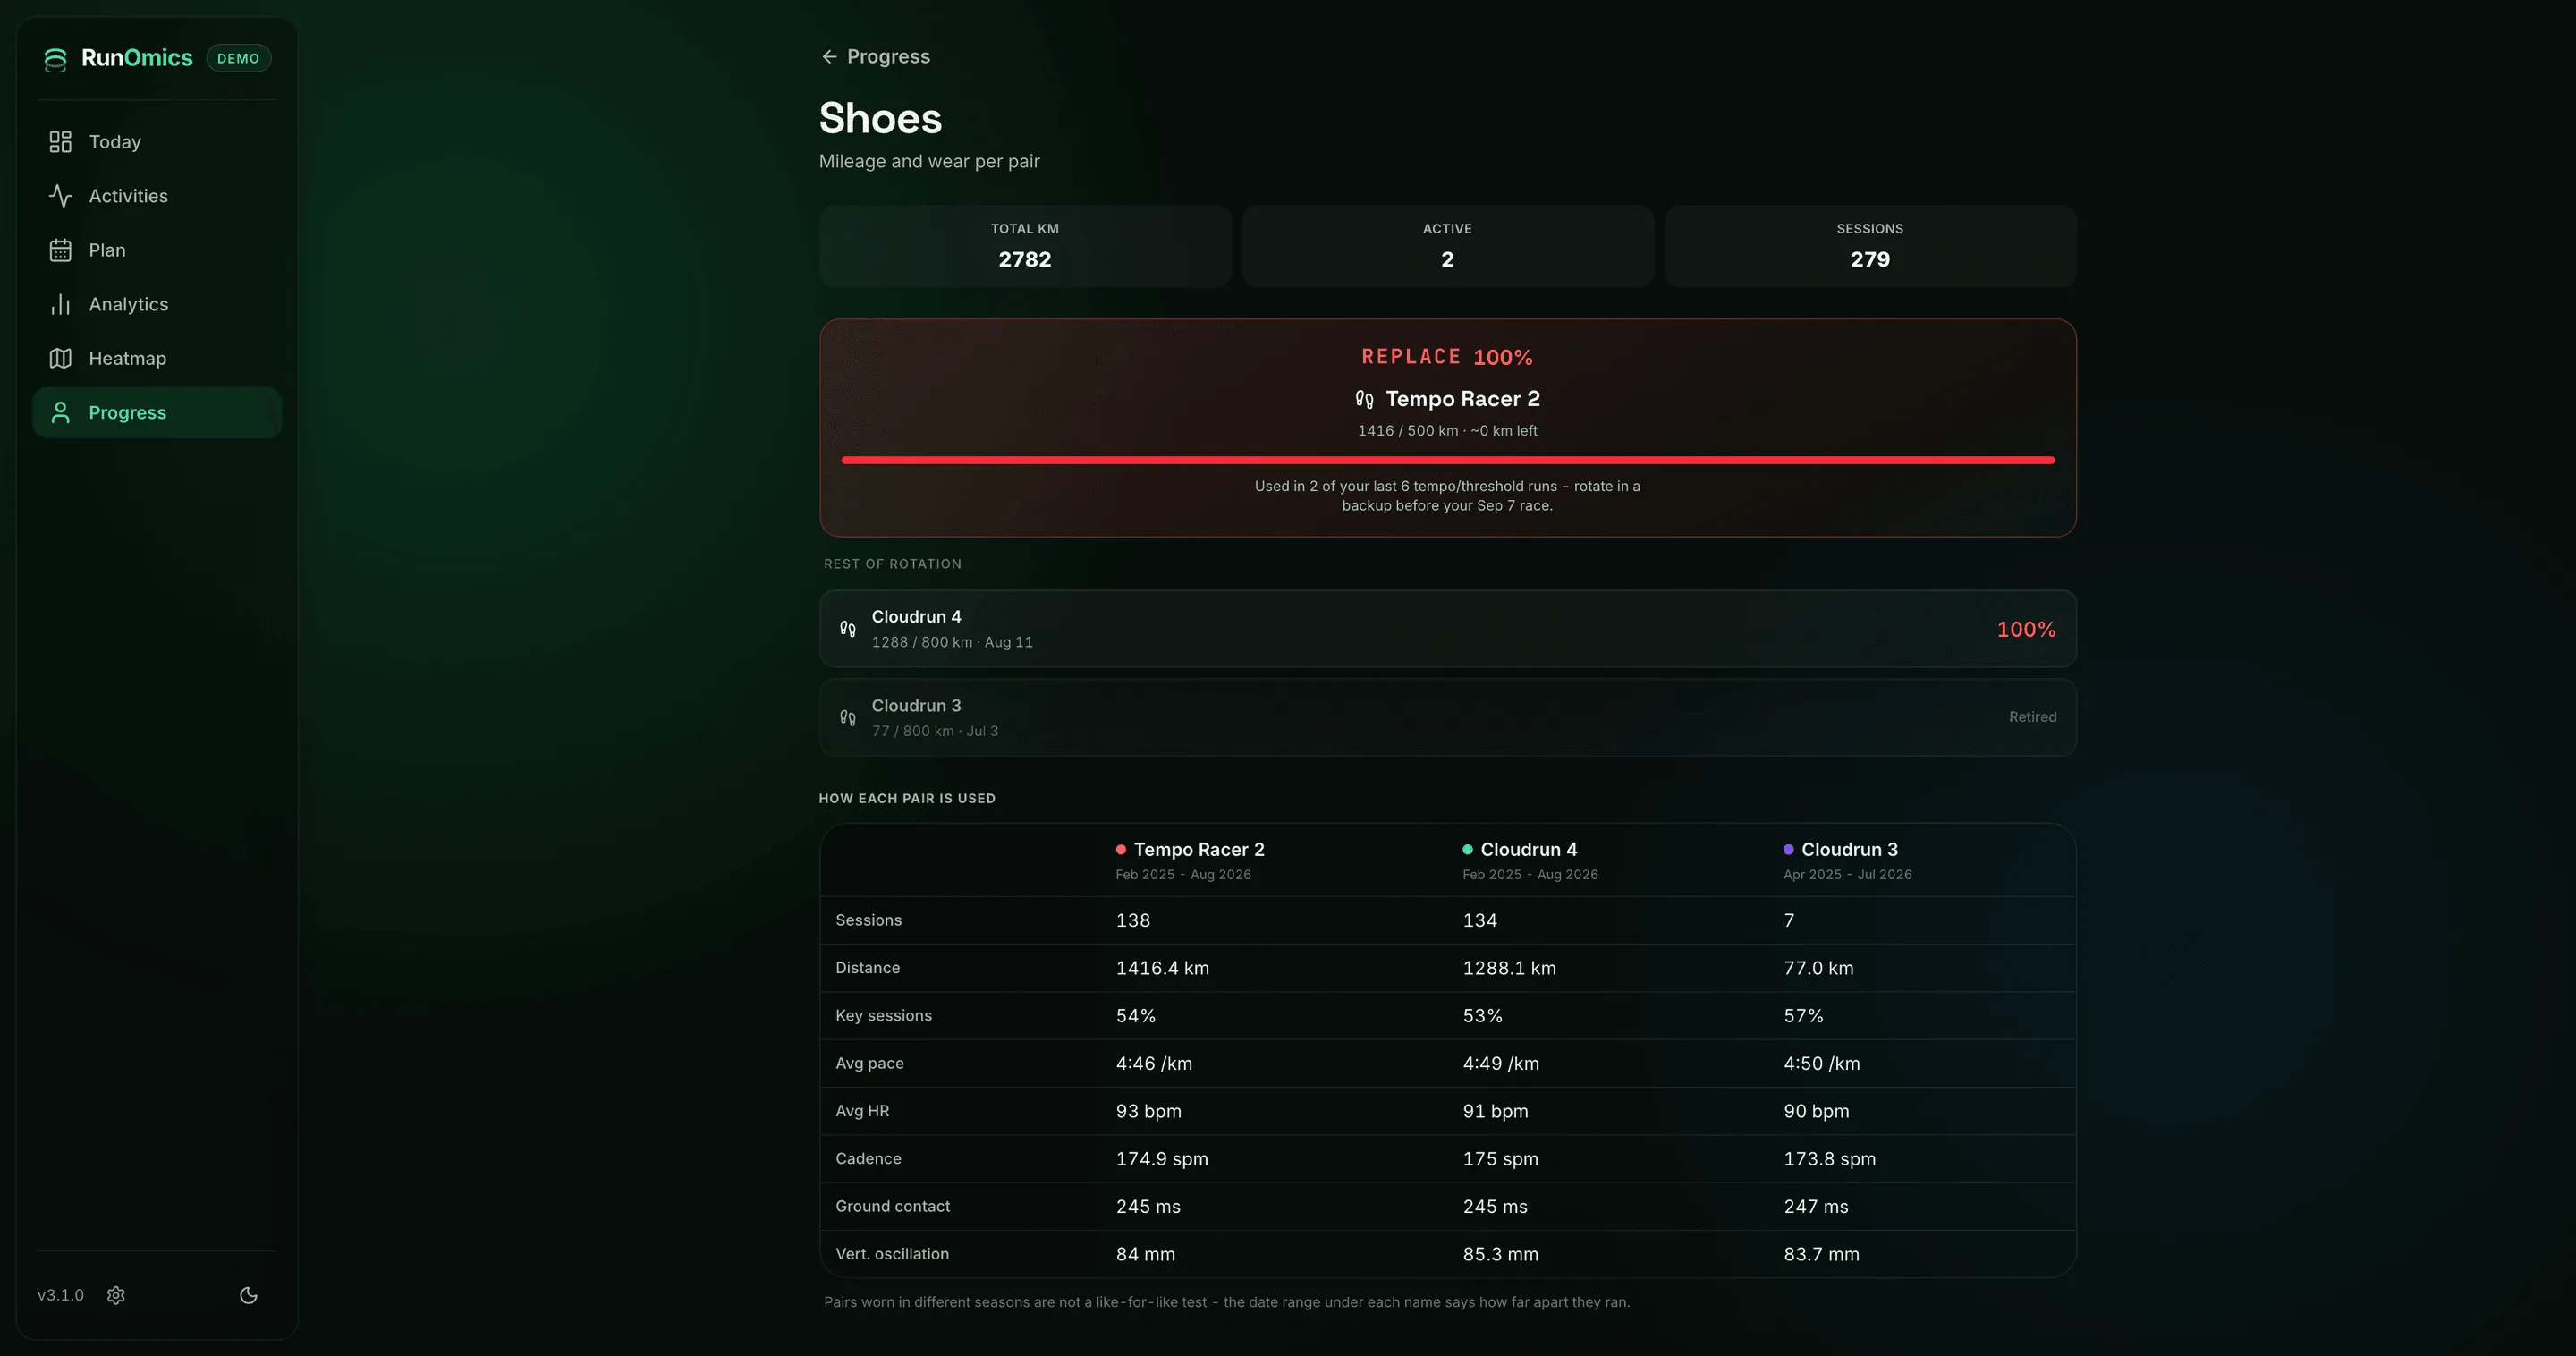Open the Tempo Racer 2 replace card

pyautogui.click(x=1448, y=428)
